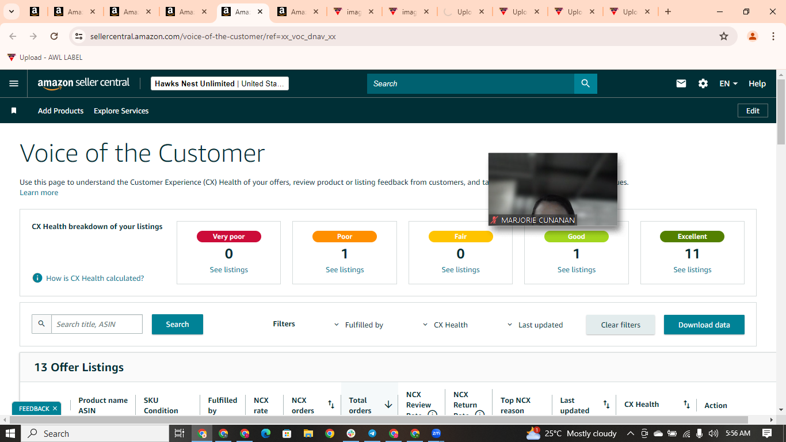Click the volume speaker tray icon
The width and height of the screenshot is (786, 442).
[x=713, y=433]
